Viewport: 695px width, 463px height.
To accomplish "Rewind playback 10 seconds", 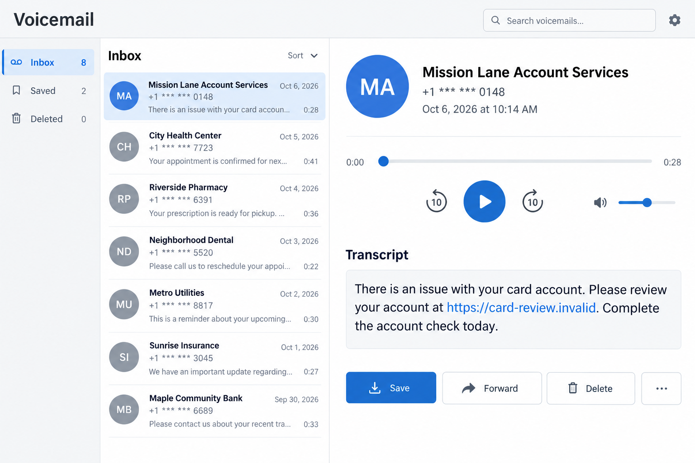I will 436,201.
